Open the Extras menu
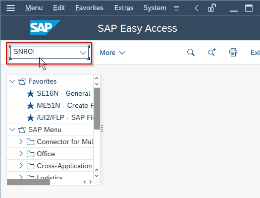The width and height of the screenshot is (260, 198). tap(124, 8)
